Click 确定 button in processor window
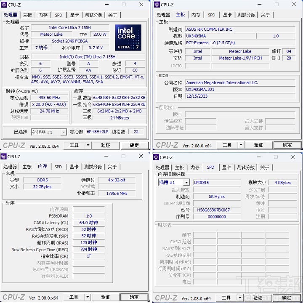Screen dimensions: 303x303 point(135,145)
